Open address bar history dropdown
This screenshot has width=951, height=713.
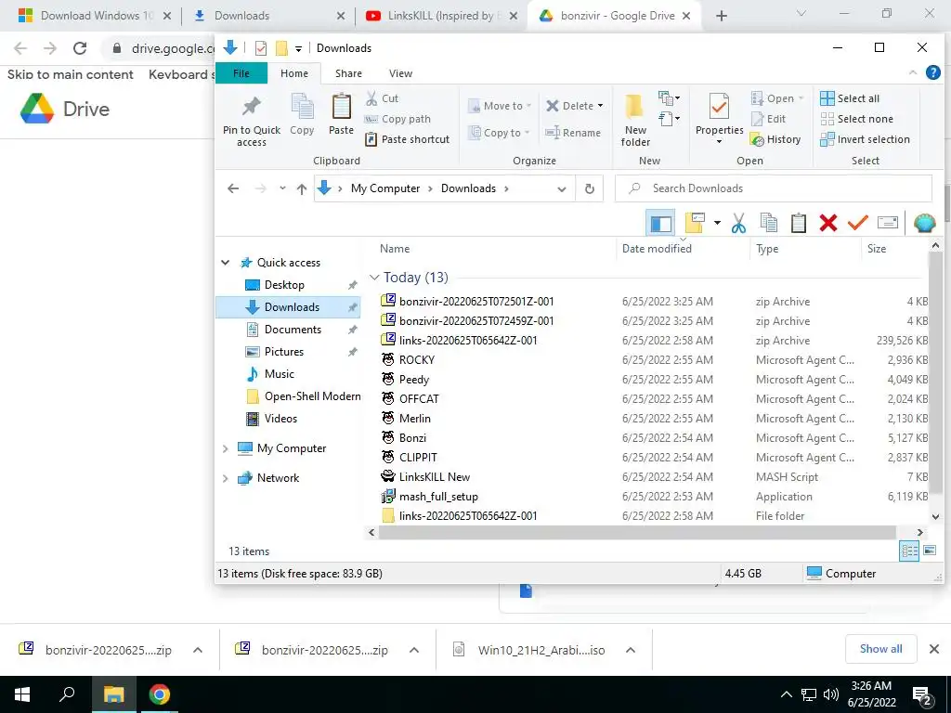[562, 189]
